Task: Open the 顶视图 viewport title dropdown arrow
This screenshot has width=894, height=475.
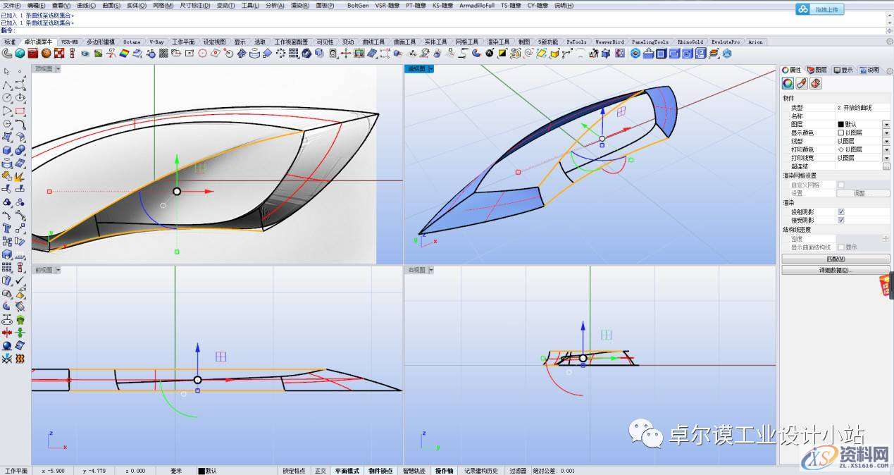Action: 58,69
